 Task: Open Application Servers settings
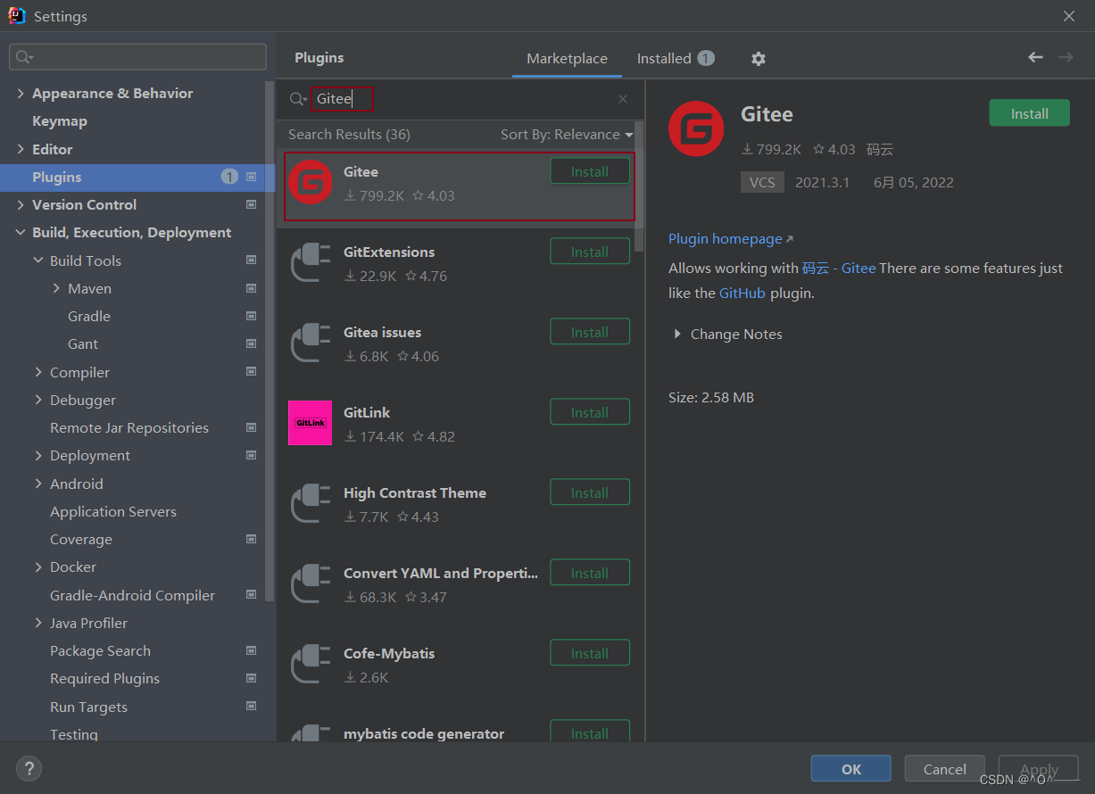click(x=113, y=512)
